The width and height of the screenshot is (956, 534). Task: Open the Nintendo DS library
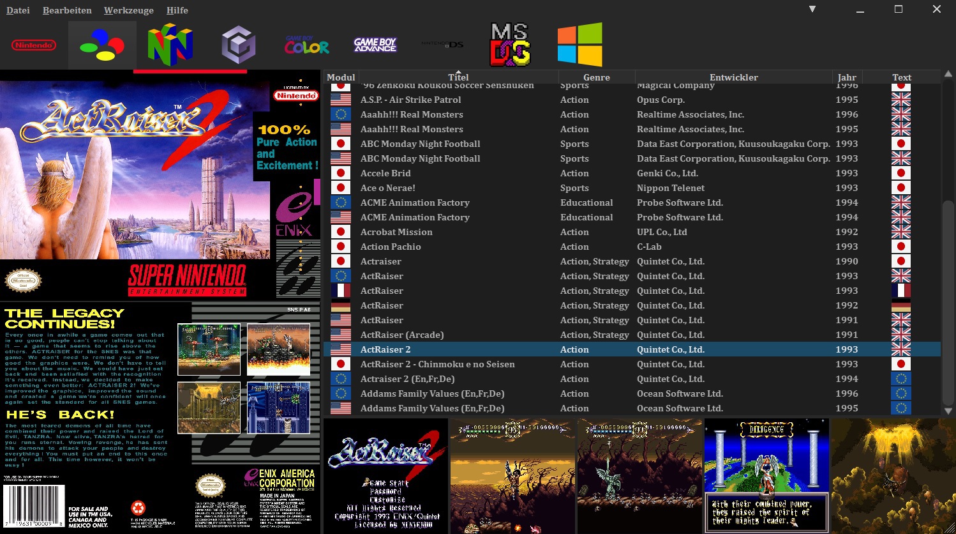442,44
